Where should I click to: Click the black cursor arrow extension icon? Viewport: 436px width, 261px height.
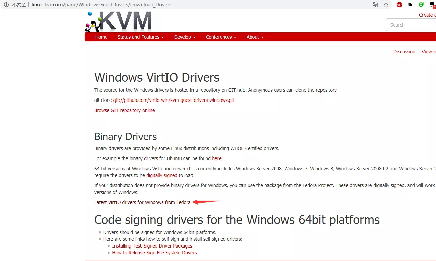point(410,5)
